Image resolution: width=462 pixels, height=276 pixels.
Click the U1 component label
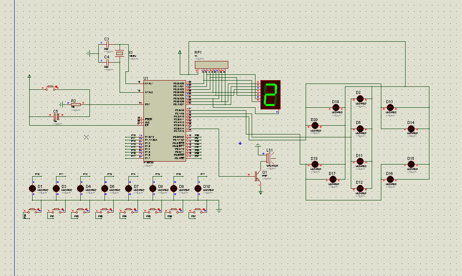pyautogui.click(x=145, y=78)
